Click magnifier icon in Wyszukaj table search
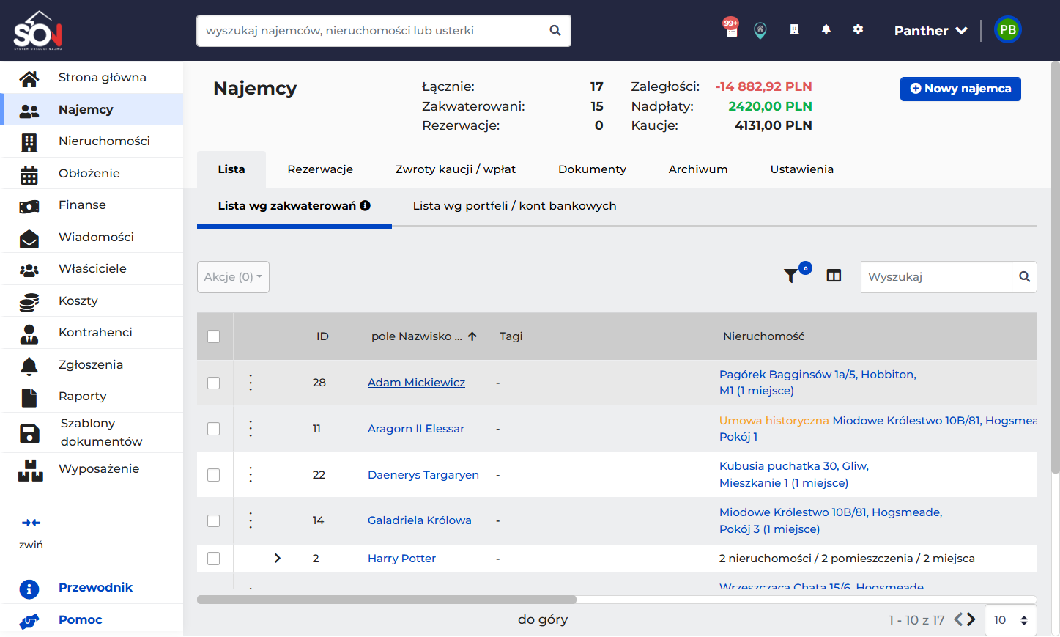Screen dimensions: 1060x637 pyautogui.click(x=1024, y=277)
